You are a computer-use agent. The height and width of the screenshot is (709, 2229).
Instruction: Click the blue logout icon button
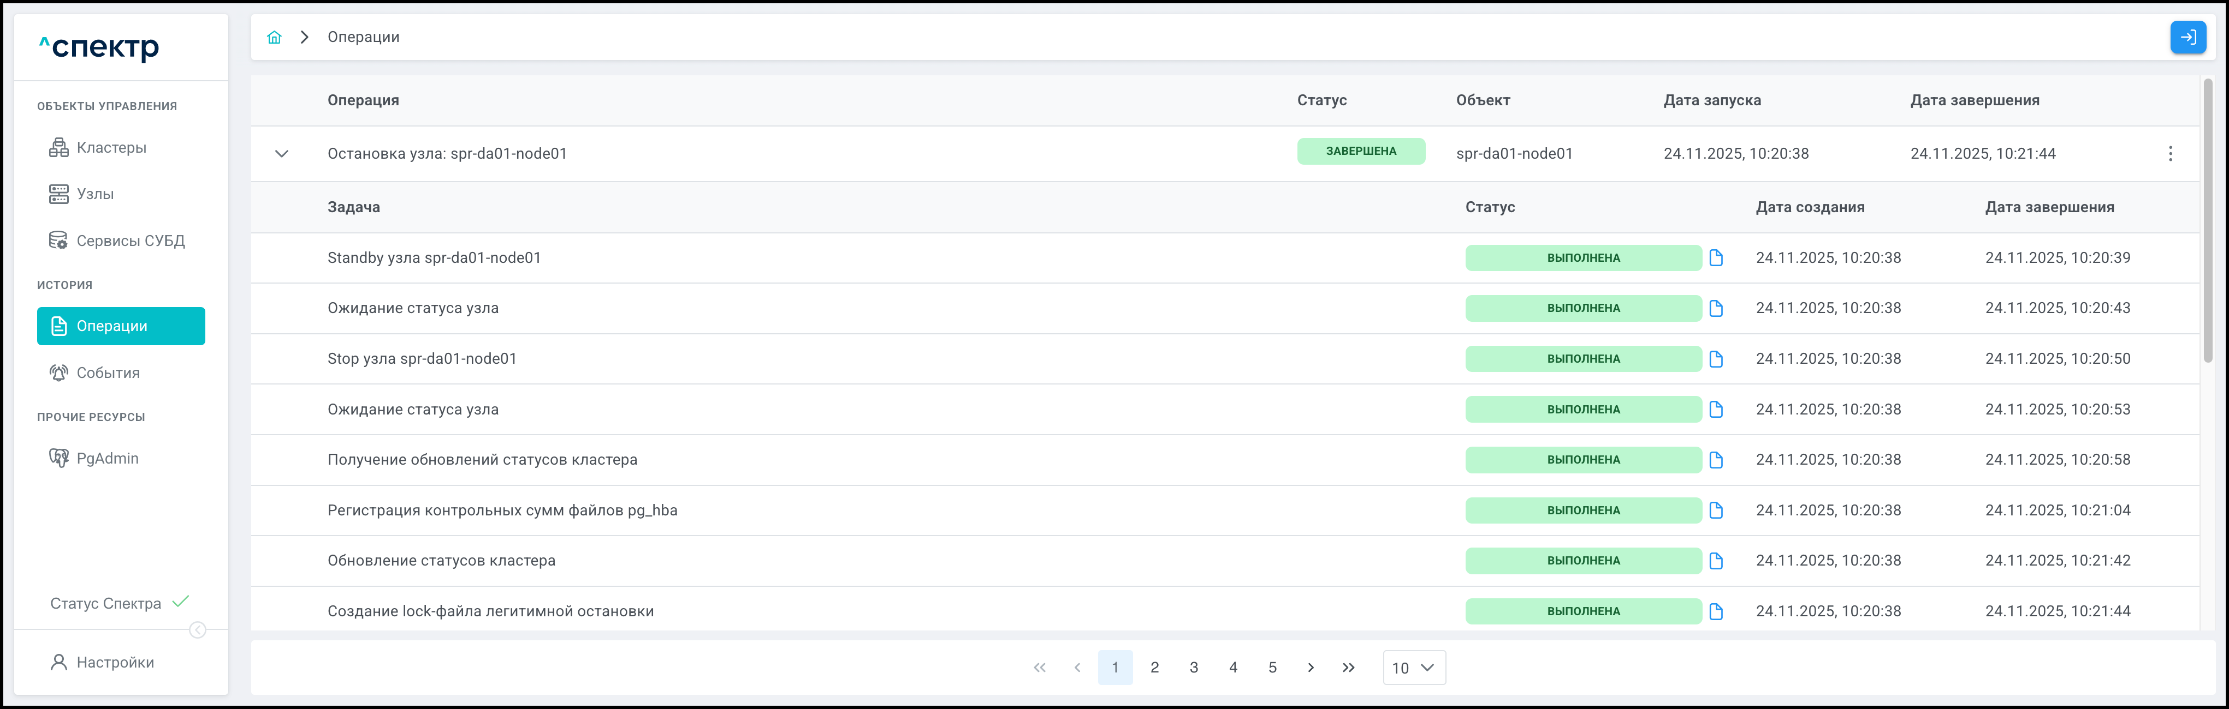tap(2187, 37)
